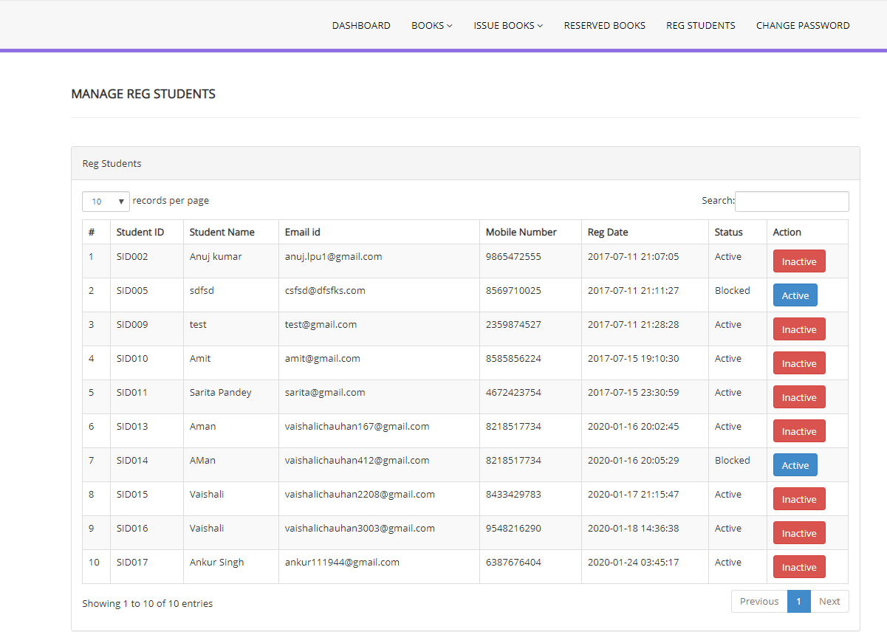The width and height of the screenshot is (887, 632).
Task: Expand the ISSUE BOOKS dropdown
Action: click(x=507, y=25)
